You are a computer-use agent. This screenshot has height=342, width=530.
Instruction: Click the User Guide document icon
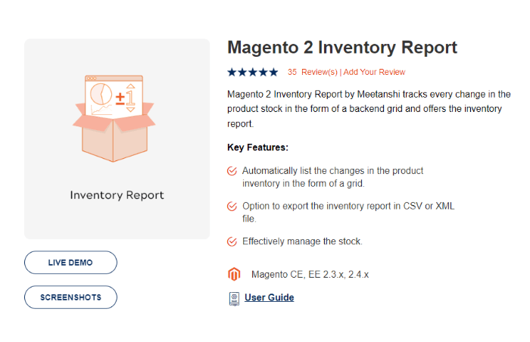(x=234, y=297)
